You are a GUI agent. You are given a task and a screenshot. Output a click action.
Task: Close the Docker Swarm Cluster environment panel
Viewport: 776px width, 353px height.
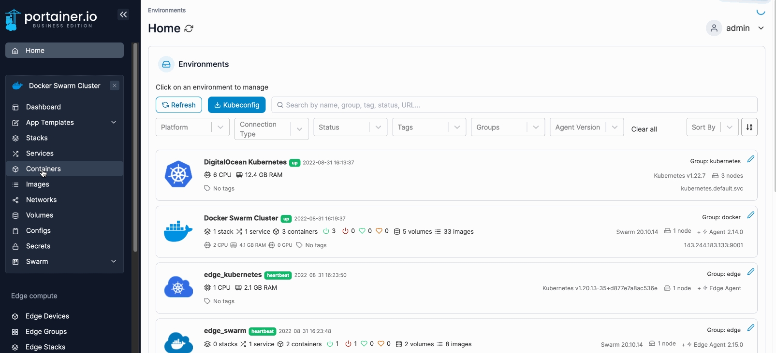point(115,85)
